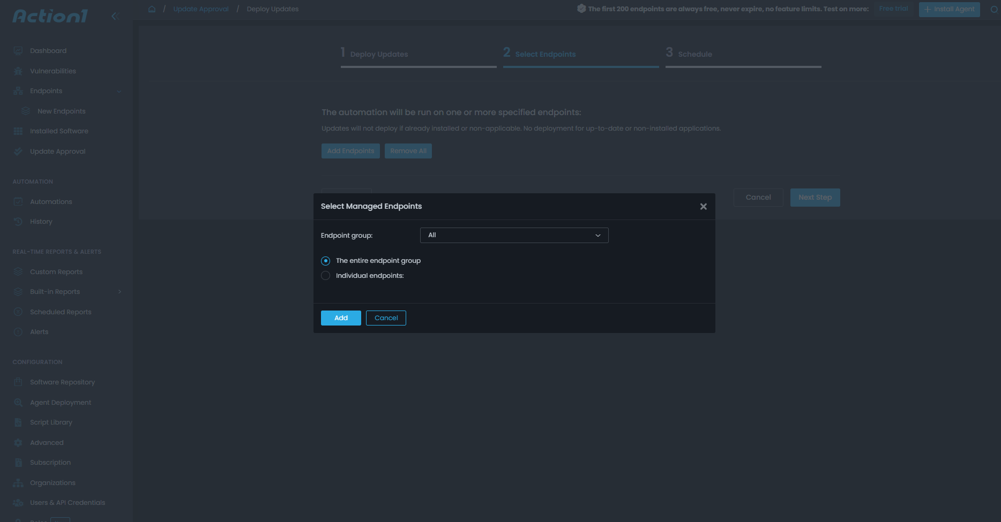Click the Dashboard icon in sidebar
The width and height of the screenshot is (1001, 522).
pos(18,51)
